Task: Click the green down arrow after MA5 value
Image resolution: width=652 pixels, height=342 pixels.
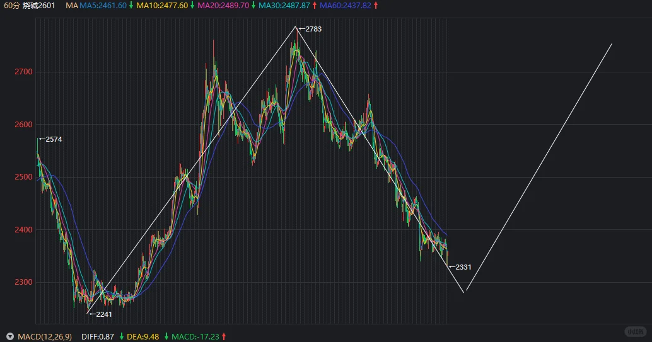Action: pyautogui.click(x=131, y=6)
